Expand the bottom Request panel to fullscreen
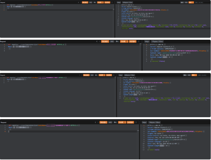 coord(136,122)
